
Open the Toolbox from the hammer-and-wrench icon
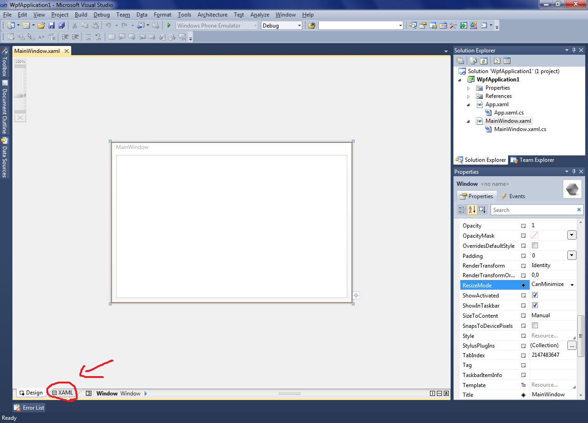click(453, 26)
